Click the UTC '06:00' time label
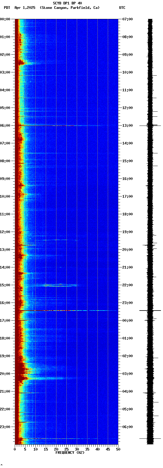Screen dimensions: 163x468 click(128, 427)
